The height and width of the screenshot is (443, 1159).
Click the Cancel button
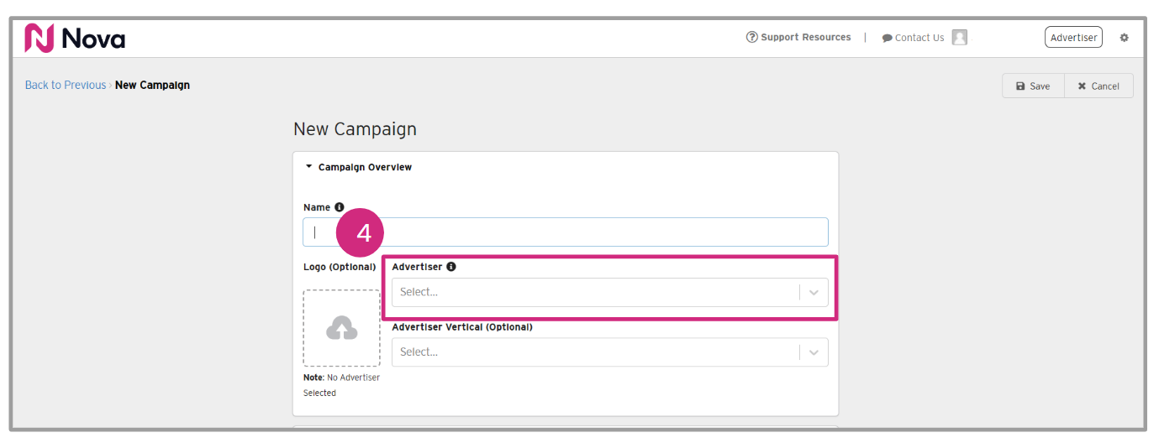pyautogui.click(x=1098, y=86)
